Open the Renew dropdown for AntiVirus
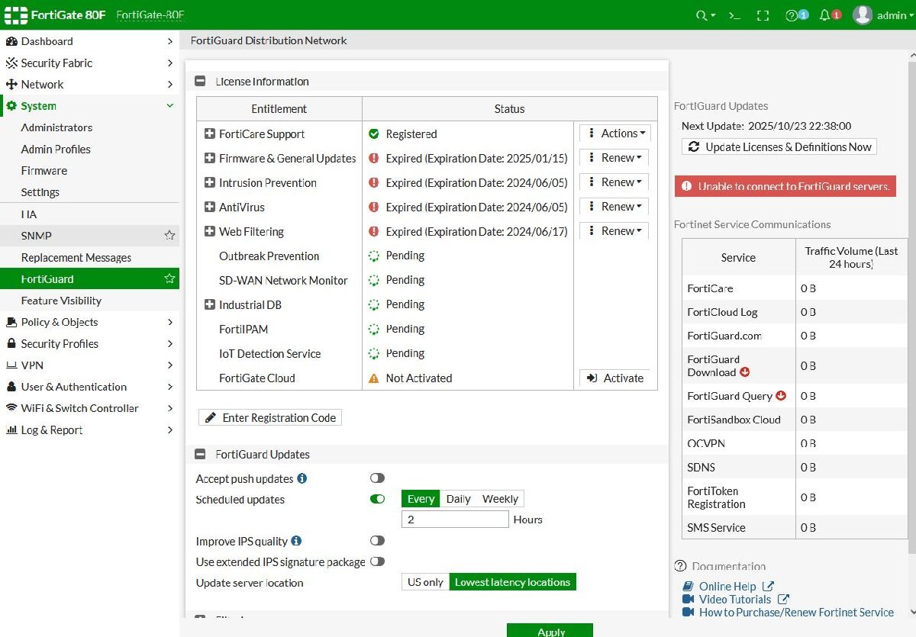 coord(614,207)
